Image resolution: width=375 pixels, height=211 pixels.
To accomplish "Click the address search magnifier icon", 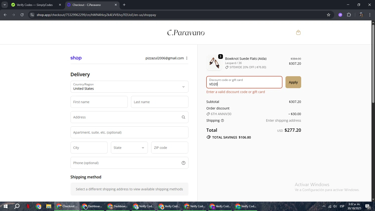I will point(183,117).
